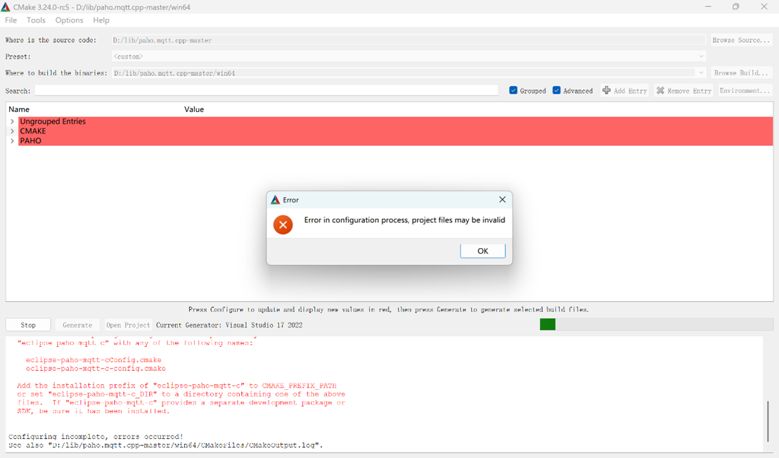Toggle the Advanced checkbox
This screenshot has height=458, width=779.
click(556, 90)
